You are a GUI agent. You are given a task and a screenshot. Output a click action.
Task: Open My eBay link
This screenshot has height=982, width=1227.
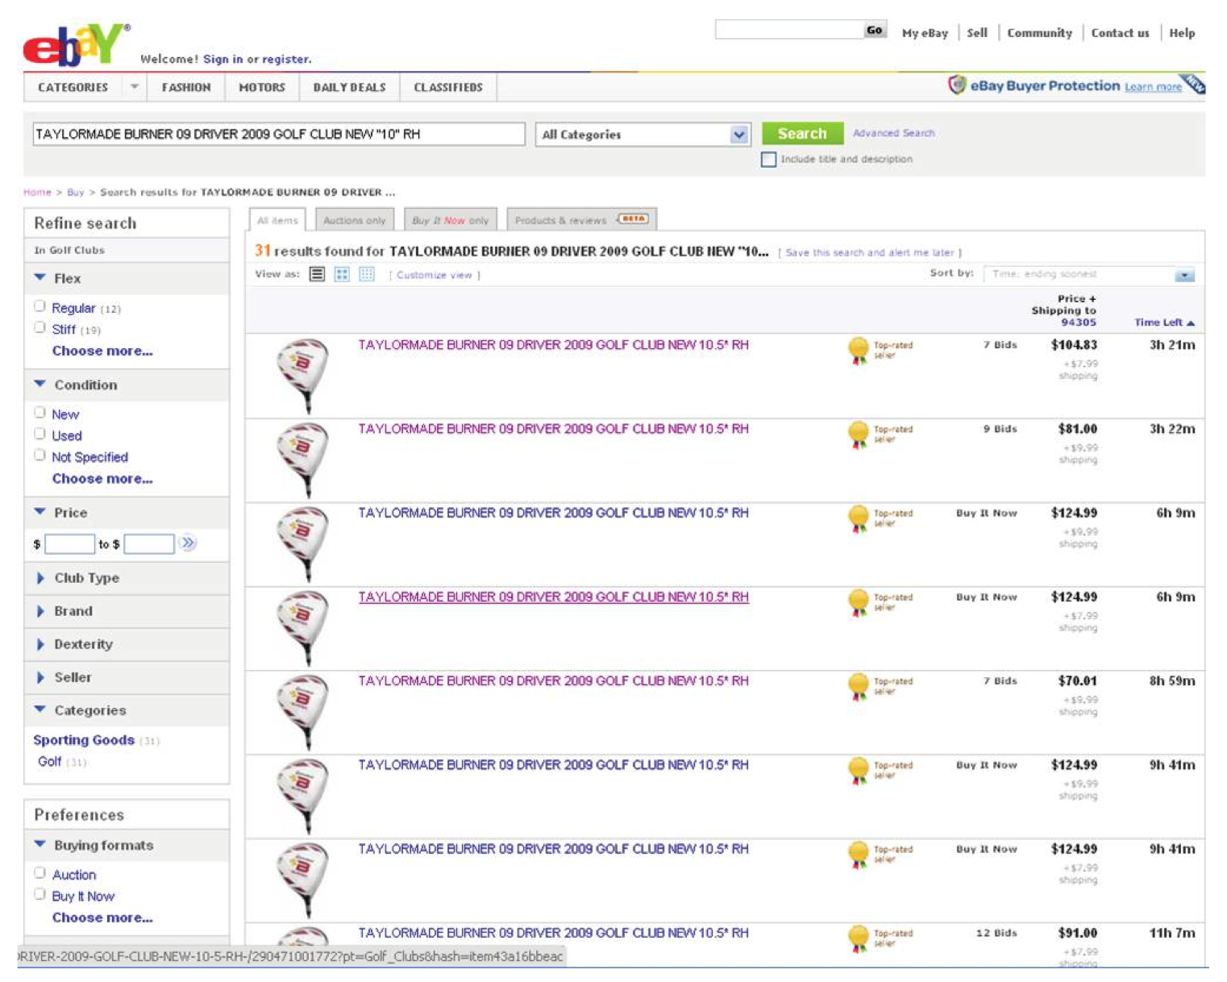(x=925, y=33)
